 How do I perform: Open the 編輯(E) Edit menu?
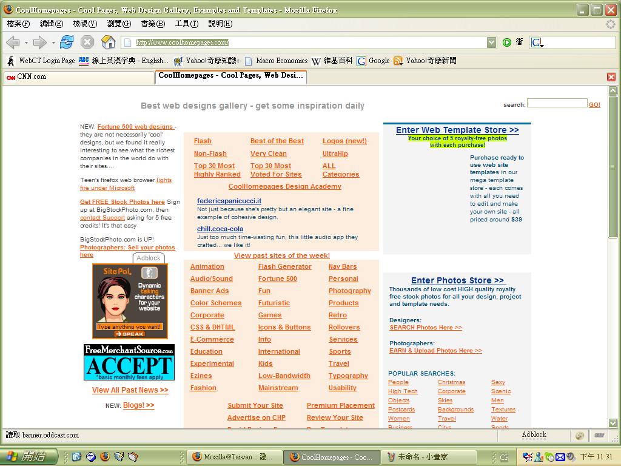click(x=52, y=24)
